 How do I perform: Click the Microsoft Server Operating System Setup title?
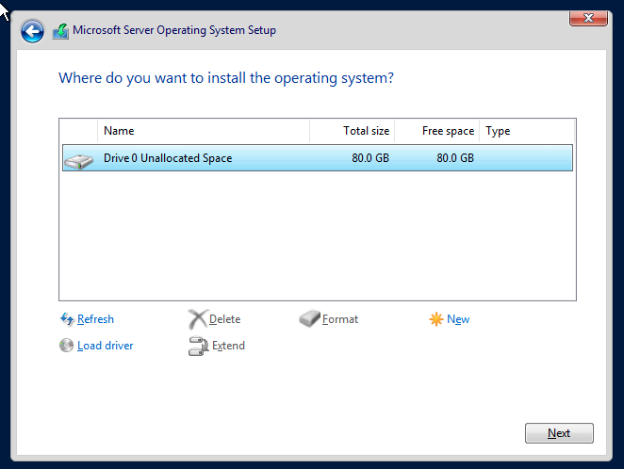(174, 30)
